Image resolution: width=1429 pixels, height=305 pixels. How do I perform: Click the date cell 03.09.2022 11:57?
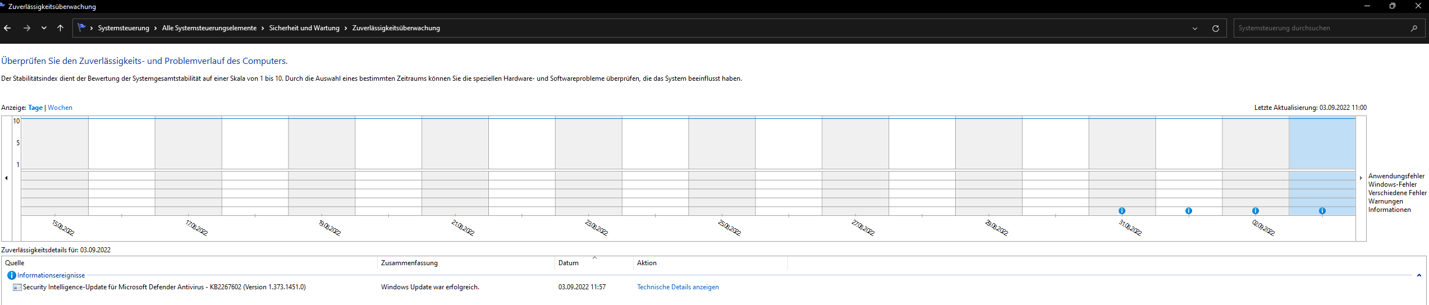click(582, 287)
